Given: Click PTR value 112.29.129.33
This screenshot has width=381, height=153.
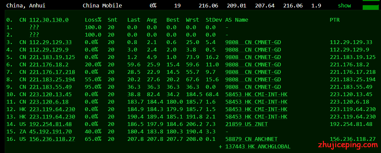Looking at the screenshot, I should pyautogui.click(x=351, y=42).
